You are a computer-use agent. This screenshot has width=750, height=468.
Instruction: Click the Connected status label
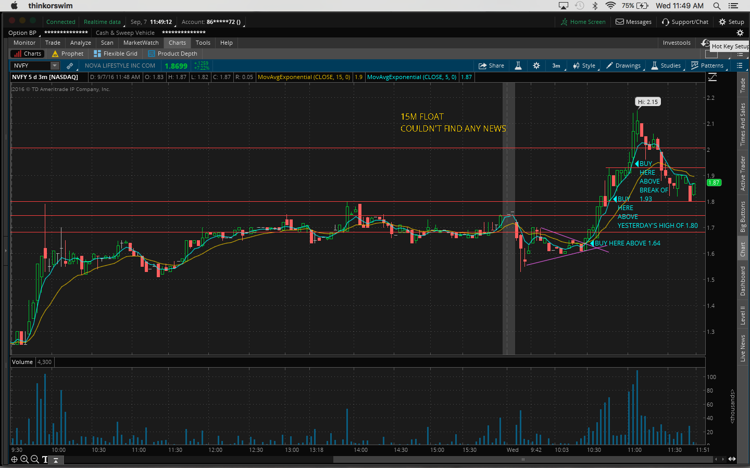(60, 22)
